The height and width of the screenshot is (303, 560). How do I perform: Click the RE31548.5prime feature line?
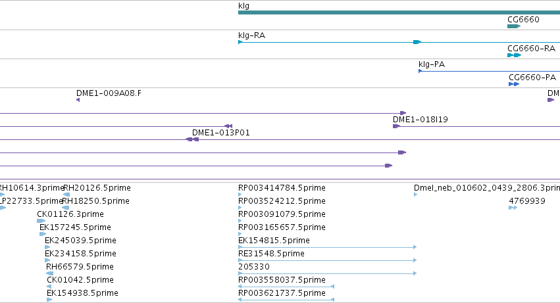coord(328,260)
